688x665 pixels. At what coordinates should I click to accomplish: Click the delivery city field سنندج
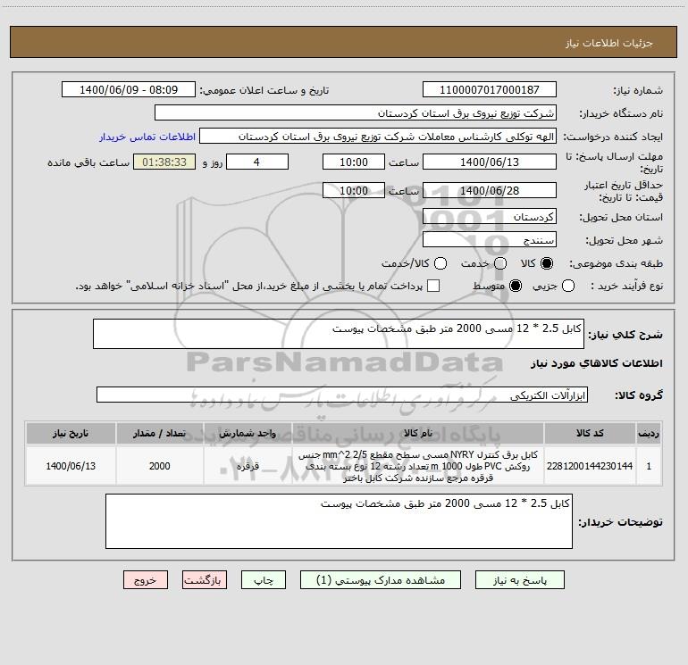click(490, 240)
